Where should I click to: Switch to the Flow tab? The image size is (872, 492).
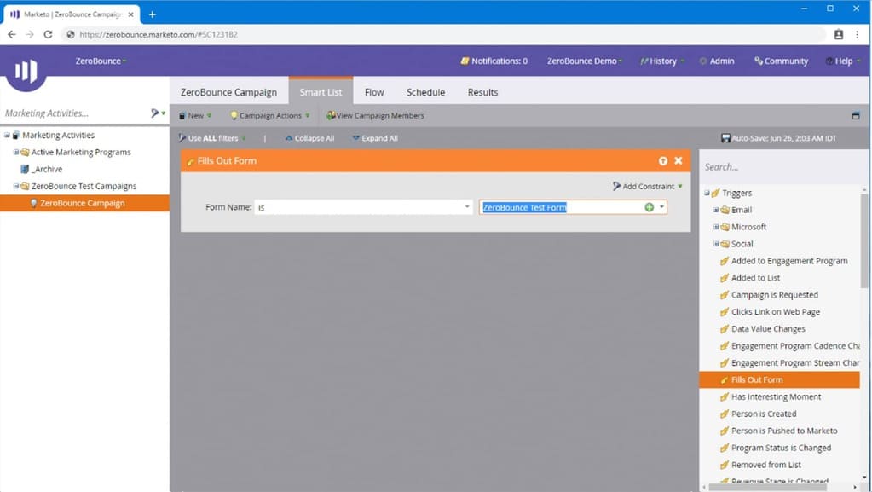click(x=374, y=92)
